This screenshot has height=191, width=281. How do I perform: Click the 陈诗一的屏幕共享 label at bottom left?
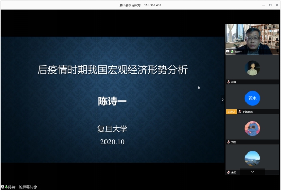(x=22, y=187)
